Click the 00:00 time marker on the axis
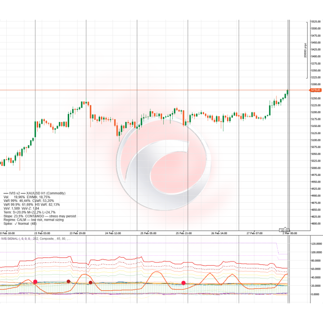The height and width of the screenshot is (323, 323). [284, 230]
